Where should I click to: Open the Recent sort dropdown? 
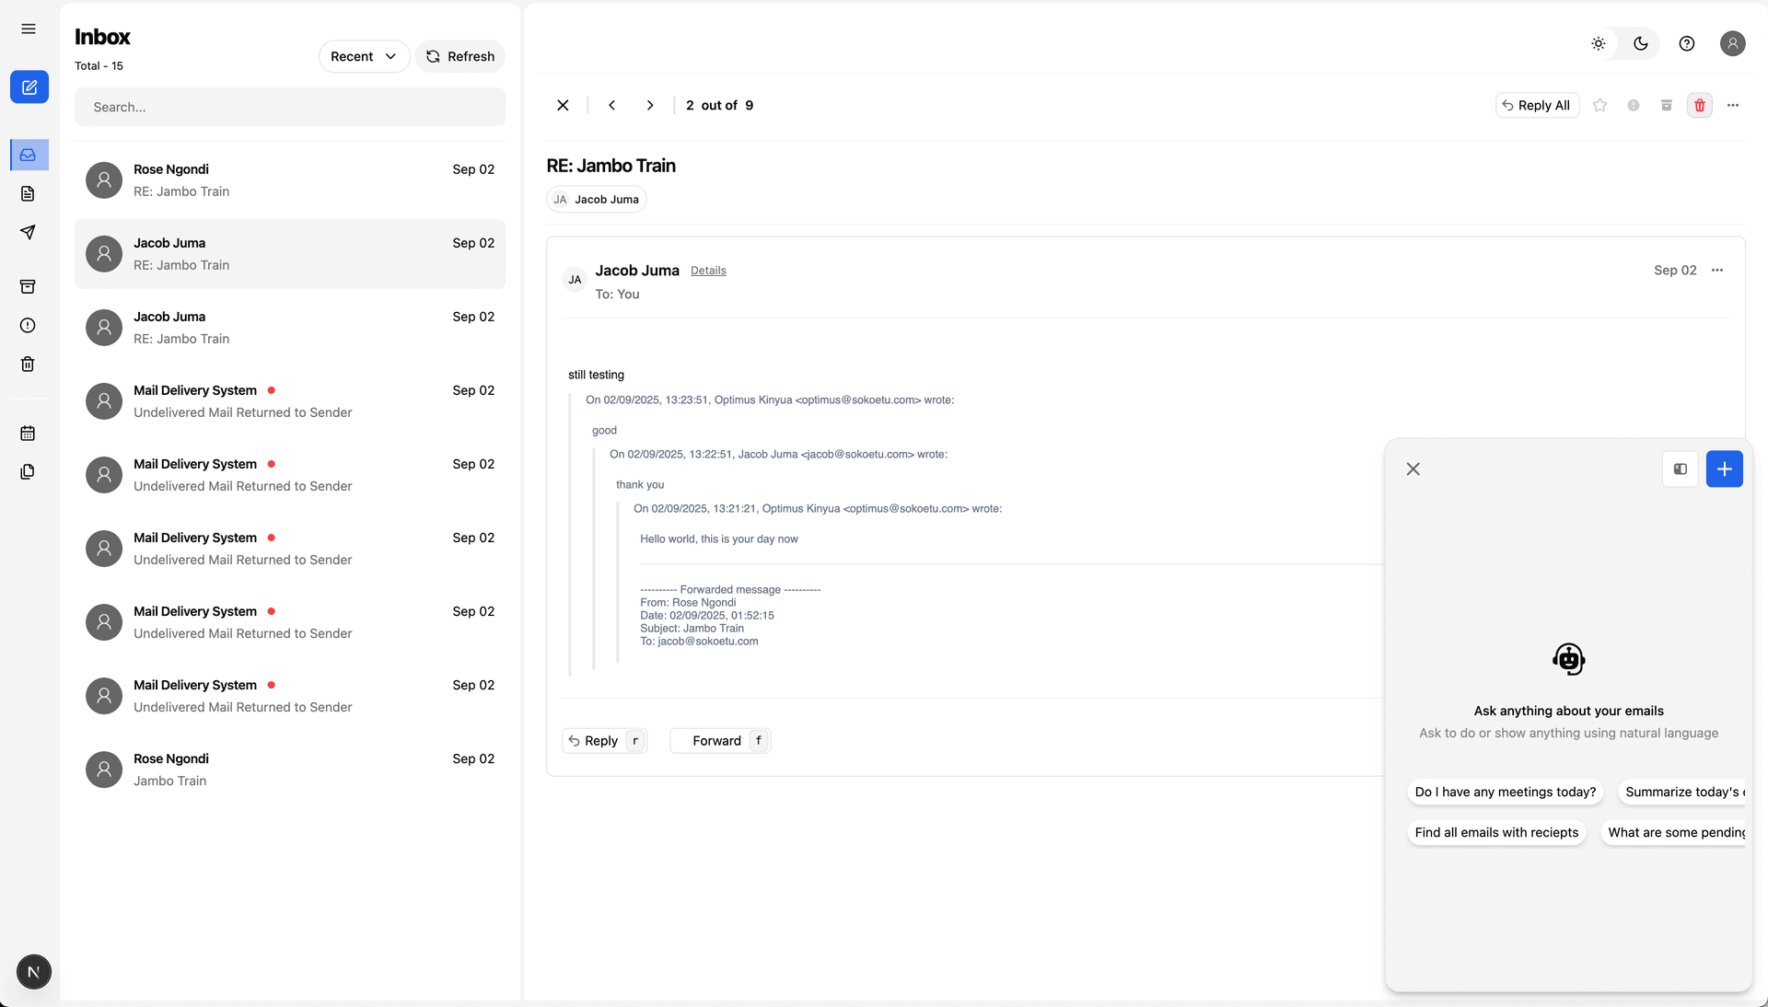point(363,56)
